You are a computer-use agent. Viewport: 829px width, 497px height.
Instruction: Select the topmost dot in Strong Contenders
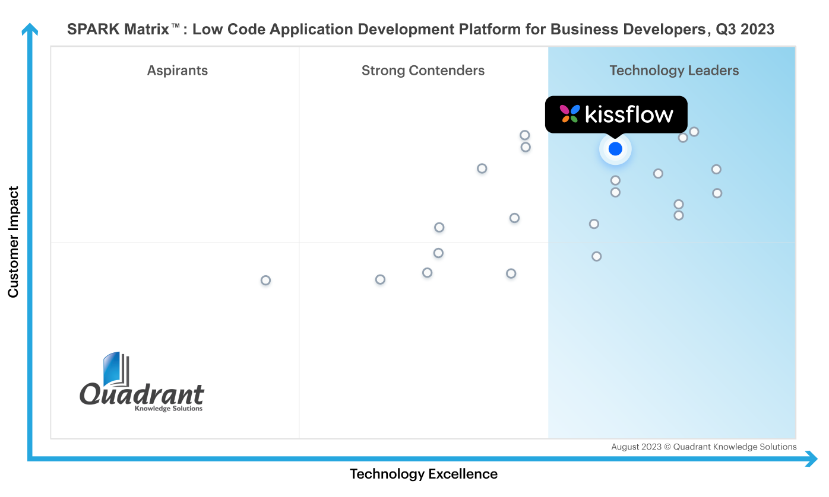pos(525,135)
